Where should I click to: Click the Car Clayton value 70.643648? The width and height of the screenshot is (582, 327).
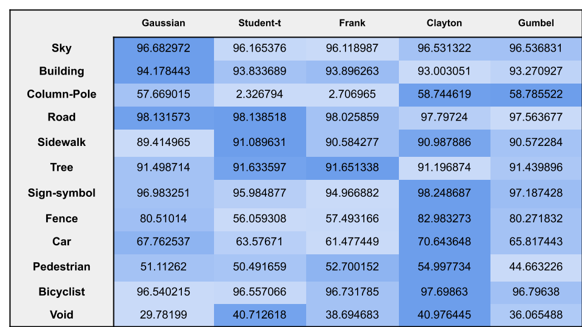(444, 242)
